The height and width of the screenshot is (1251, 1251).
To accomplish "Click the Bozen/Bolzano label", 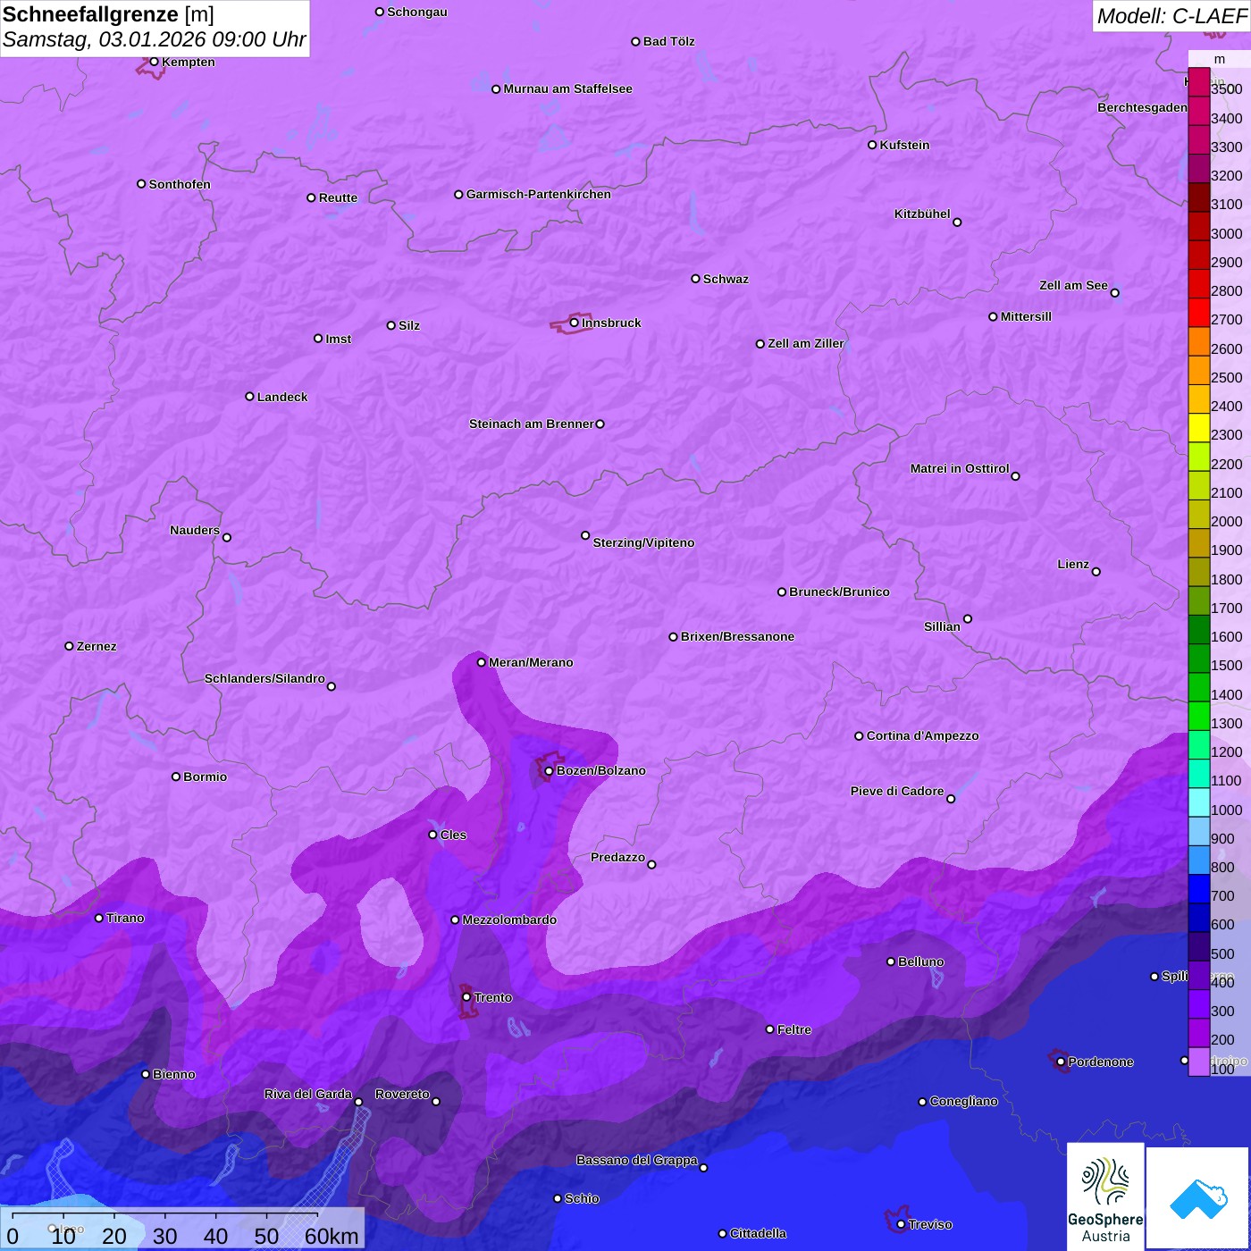I will click(x=601, y=770).
